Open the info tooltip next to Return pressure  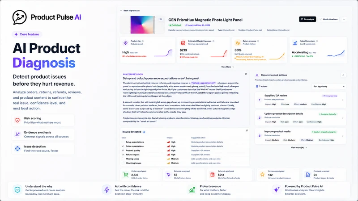point(258,41)
